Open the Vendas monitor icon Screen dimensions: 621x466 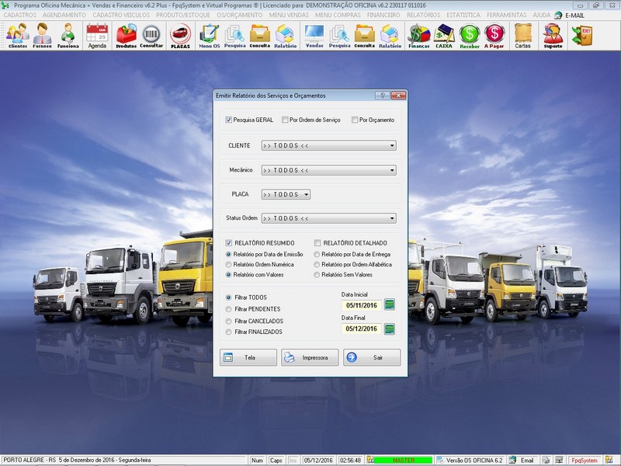click(314, 36)
